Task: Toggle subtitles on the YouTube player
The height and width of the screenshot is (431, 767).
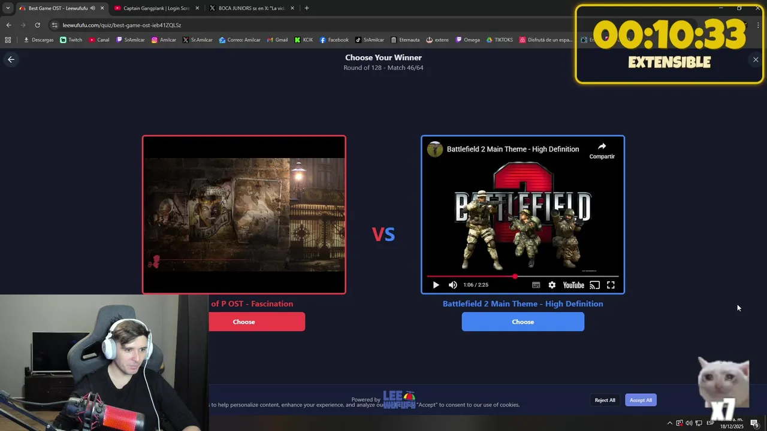Action: point(536,285)
